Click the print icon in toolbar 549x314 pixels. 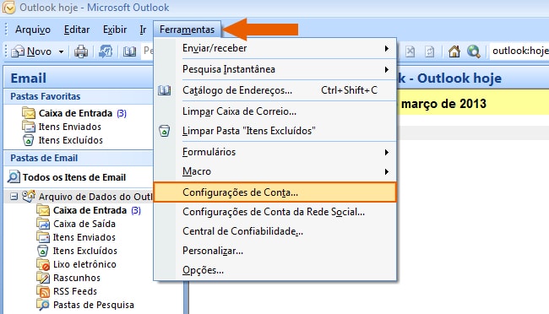[81, 51]
